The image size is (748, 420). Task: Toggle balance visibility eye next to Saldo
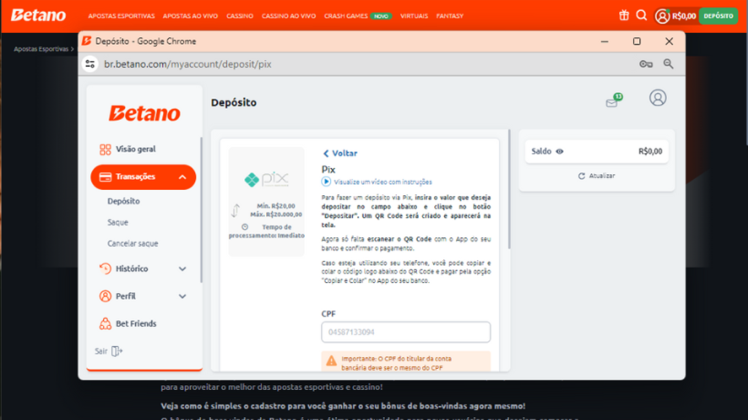[x=559, y=152]
